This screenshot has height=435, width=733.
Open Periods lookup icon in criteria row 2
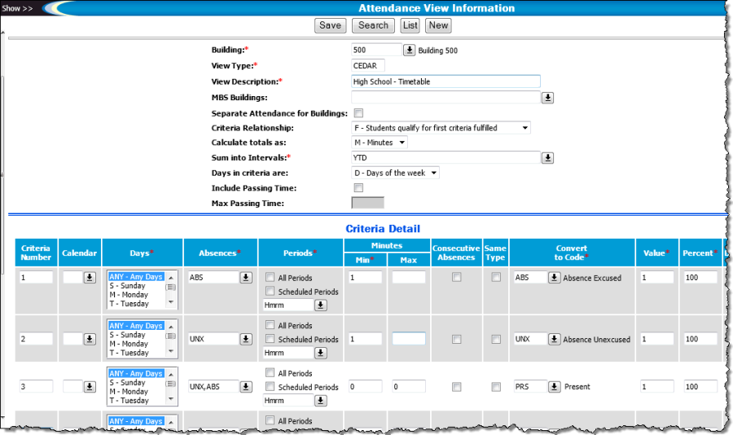pos(321,353)
